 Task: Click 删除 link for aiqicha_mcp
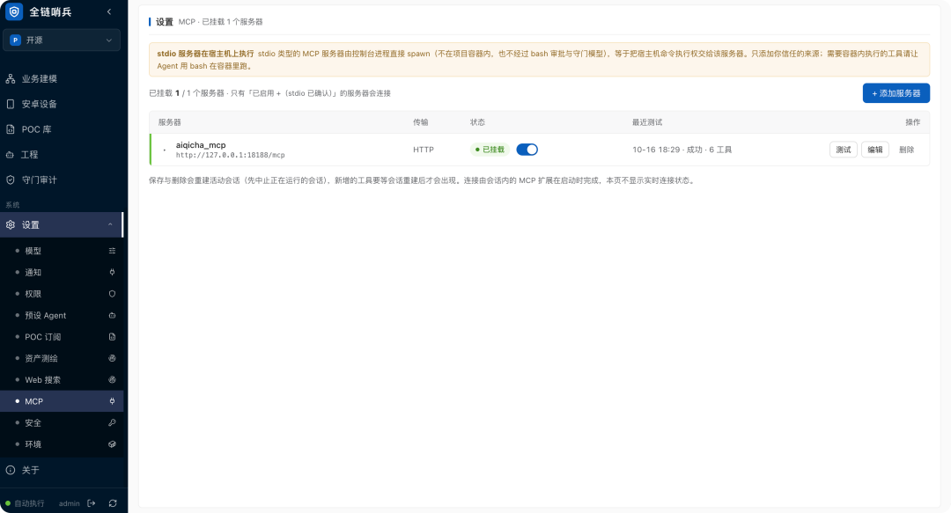906,150
